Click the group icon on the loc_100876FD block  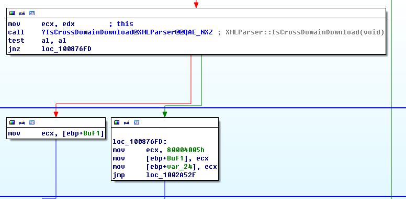(137, 122)
